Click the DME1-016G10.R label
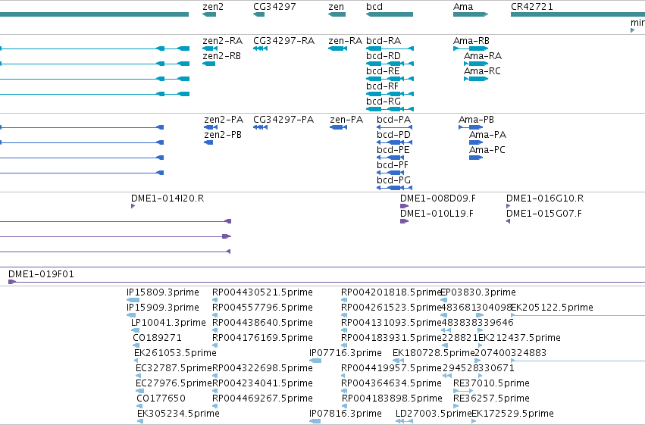 545,198
